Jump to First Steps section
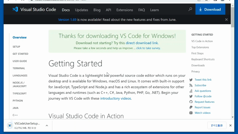The width and height of the screenshot is (238, 134). 197,53
